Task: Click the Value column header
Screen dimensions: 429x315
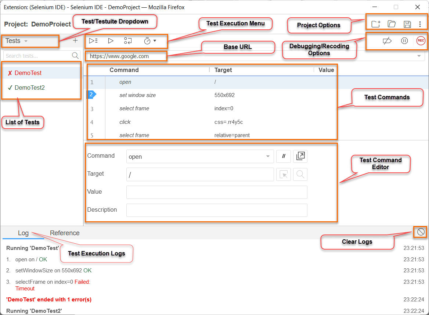Action: [326, 70]
